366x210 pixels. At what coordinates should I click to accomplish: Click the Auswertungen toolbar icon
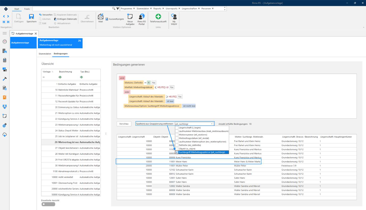pos(114,19)
